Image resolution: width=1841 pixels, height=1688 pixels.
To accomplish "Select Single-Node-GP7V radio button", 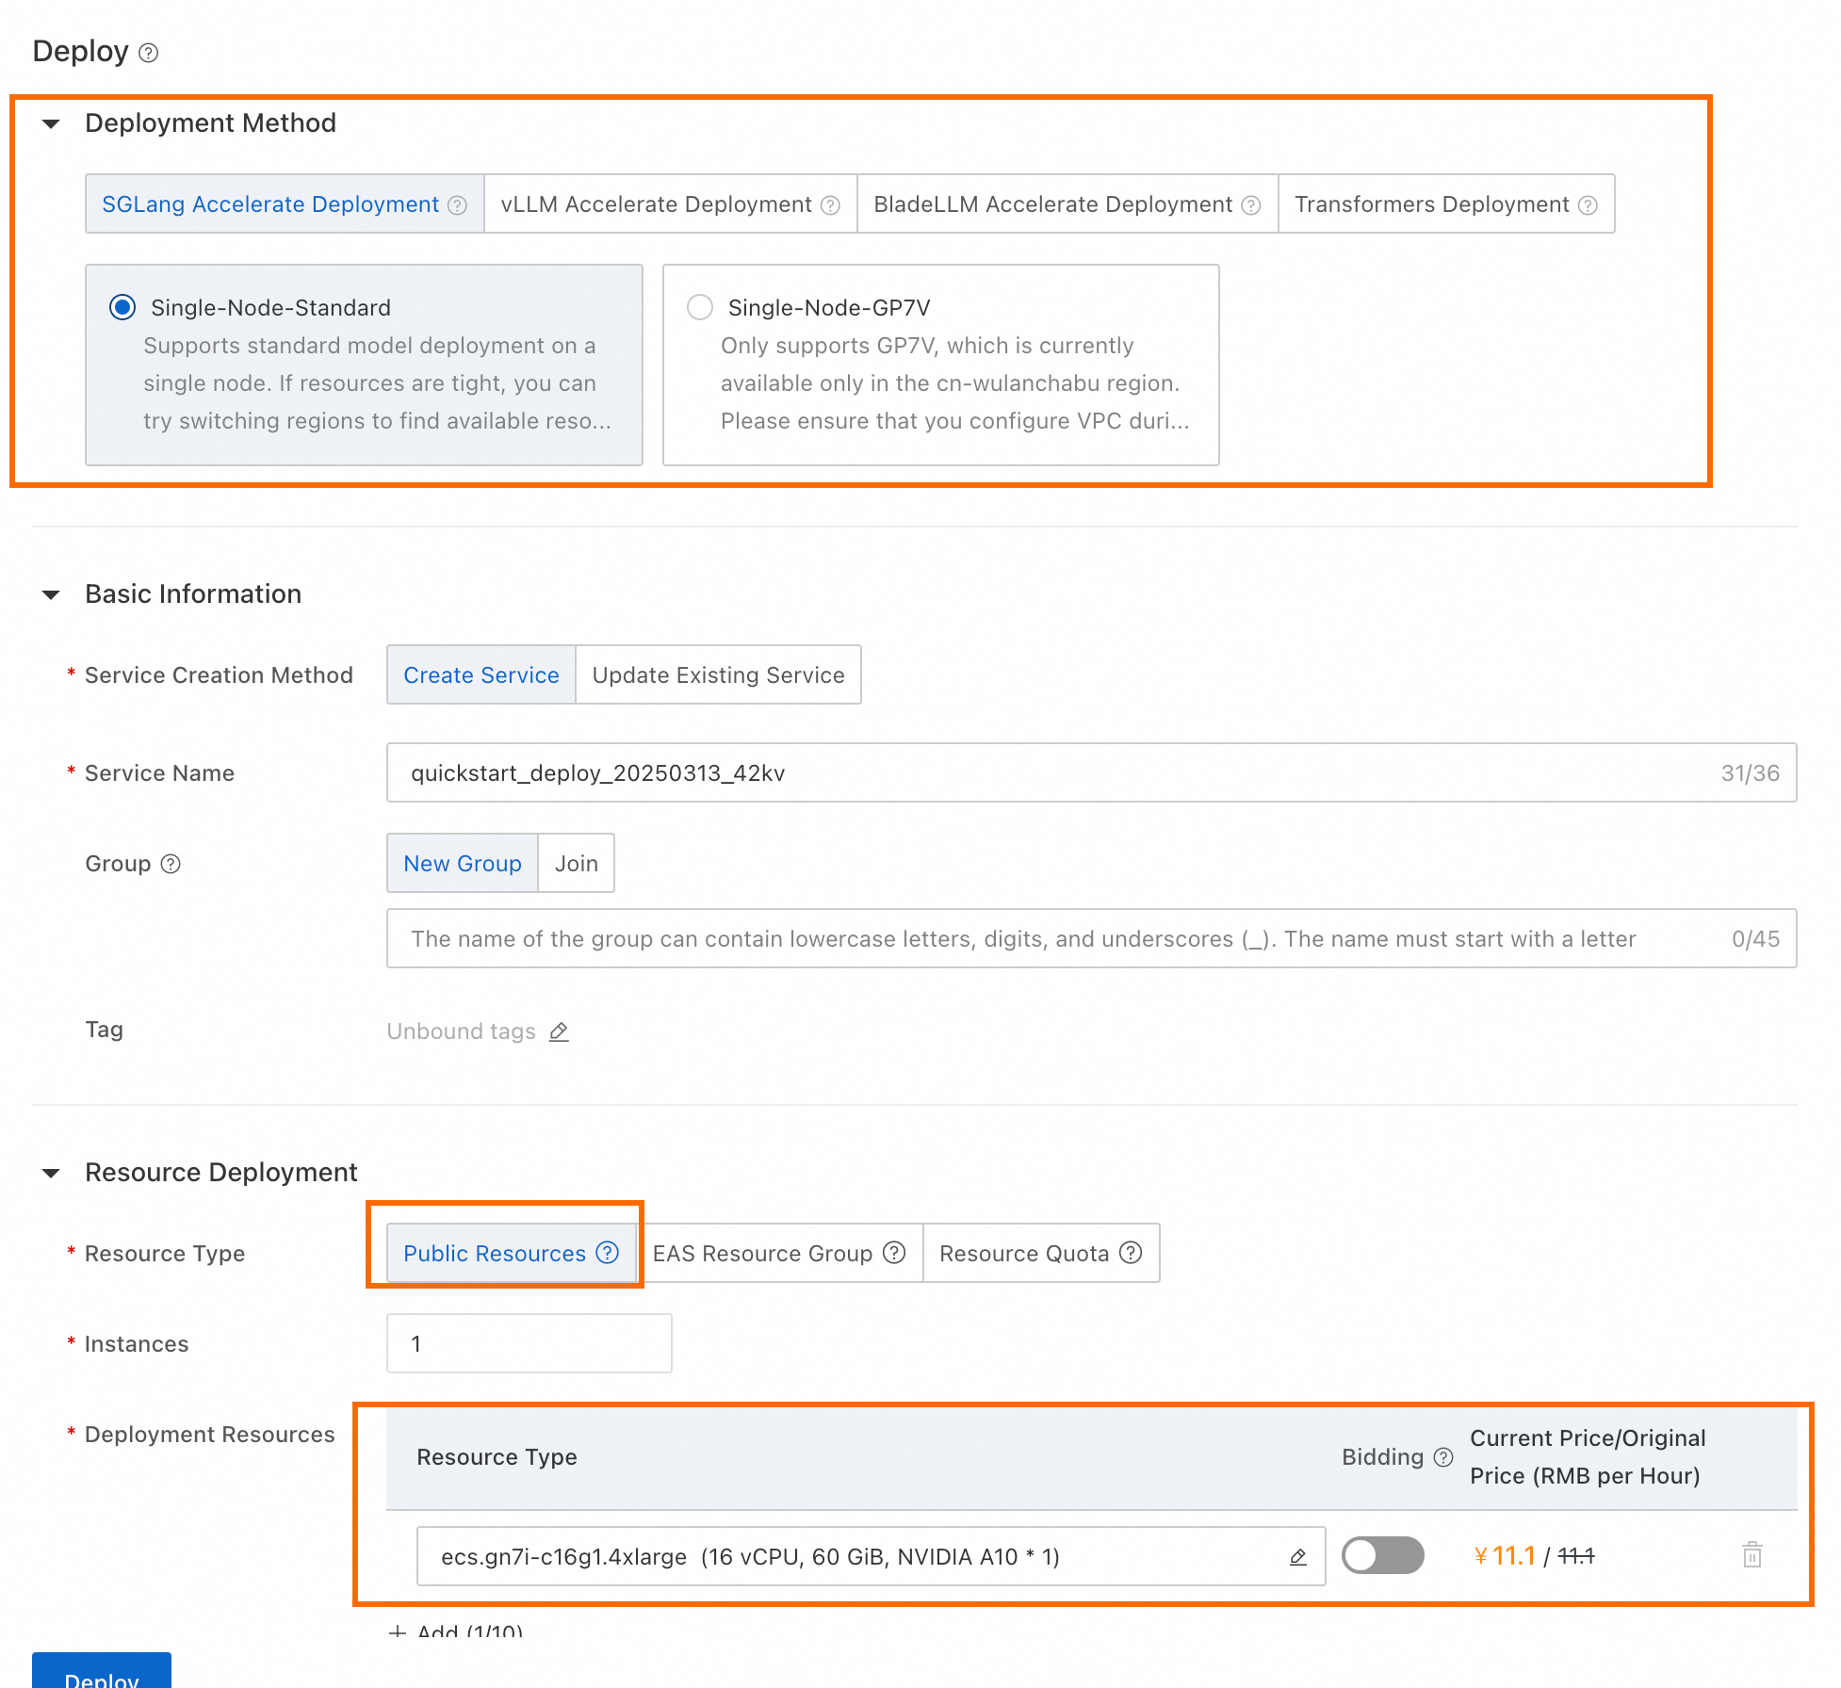I will [699, 308].
